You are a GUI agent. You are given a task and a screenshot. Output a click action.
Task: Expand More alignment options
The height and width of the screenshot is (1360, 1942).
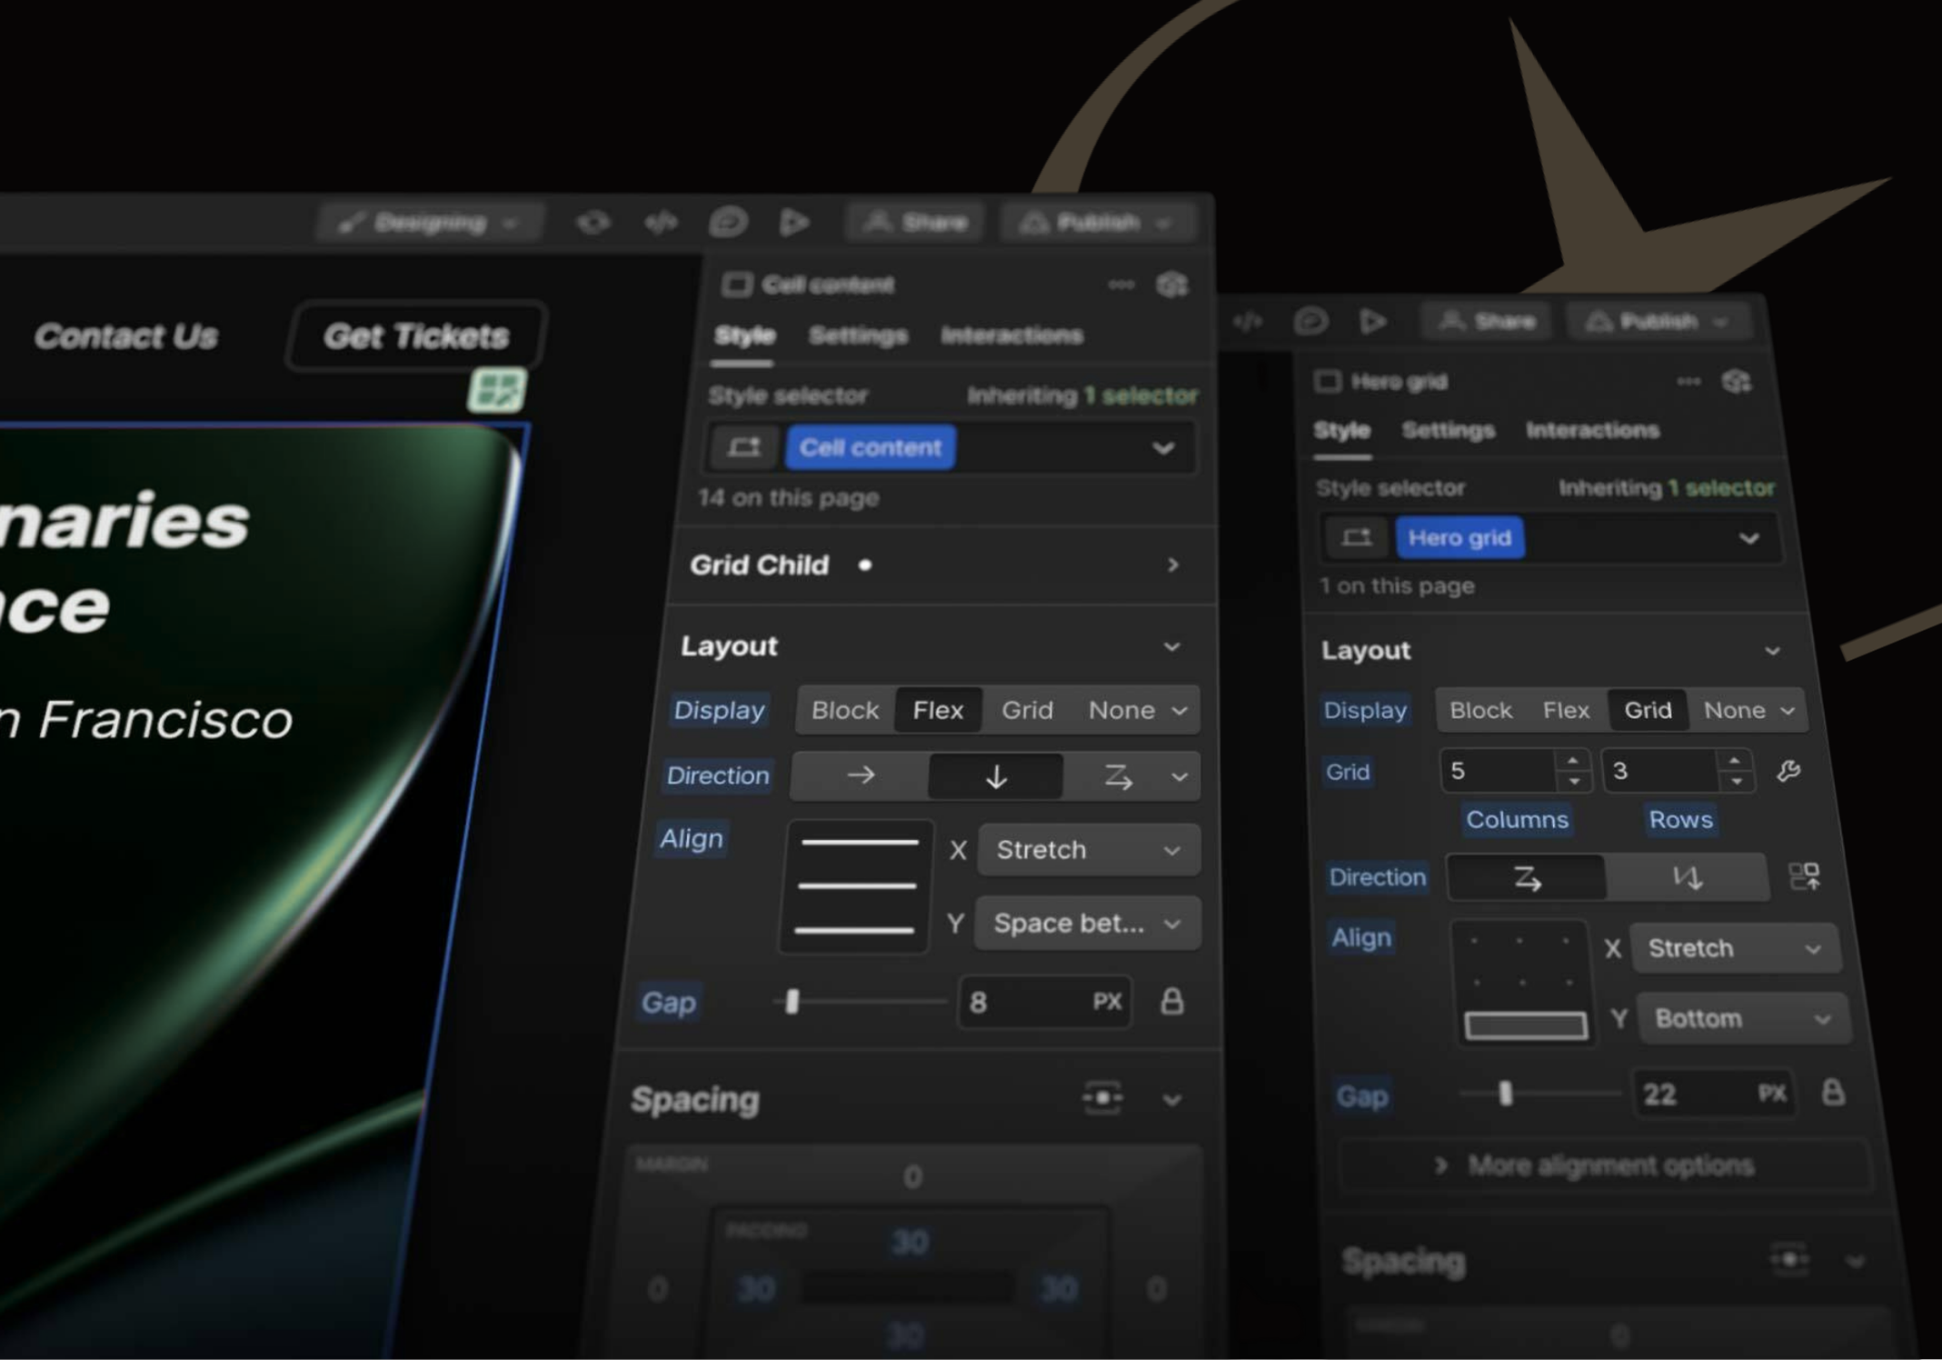[x=1604, y=1165]
